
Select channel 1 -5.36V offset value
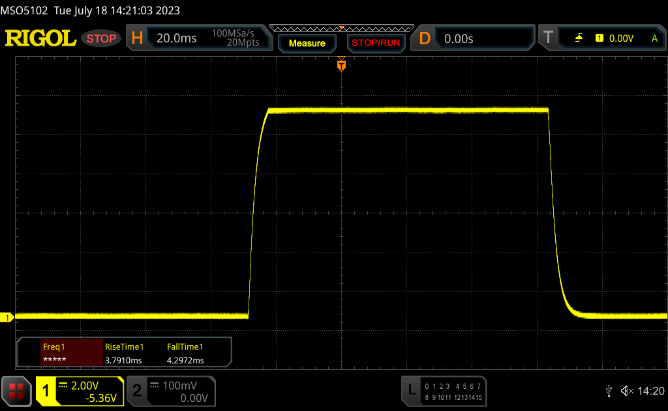101,398
